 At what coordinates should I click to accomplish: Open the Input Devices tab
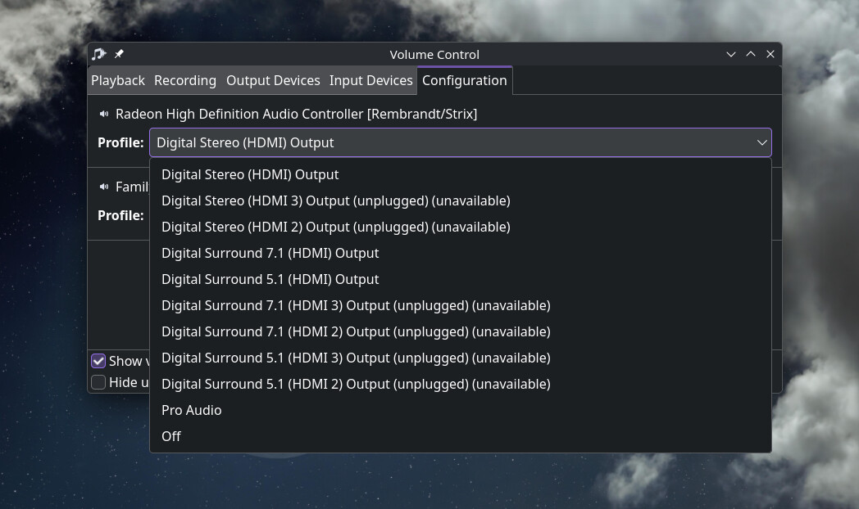[x=370, y=80]
